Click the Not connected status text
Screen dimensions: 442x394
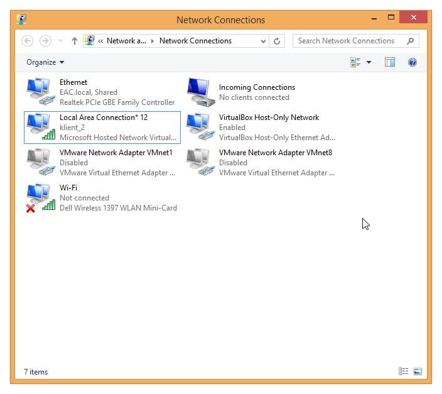(84, 198)
